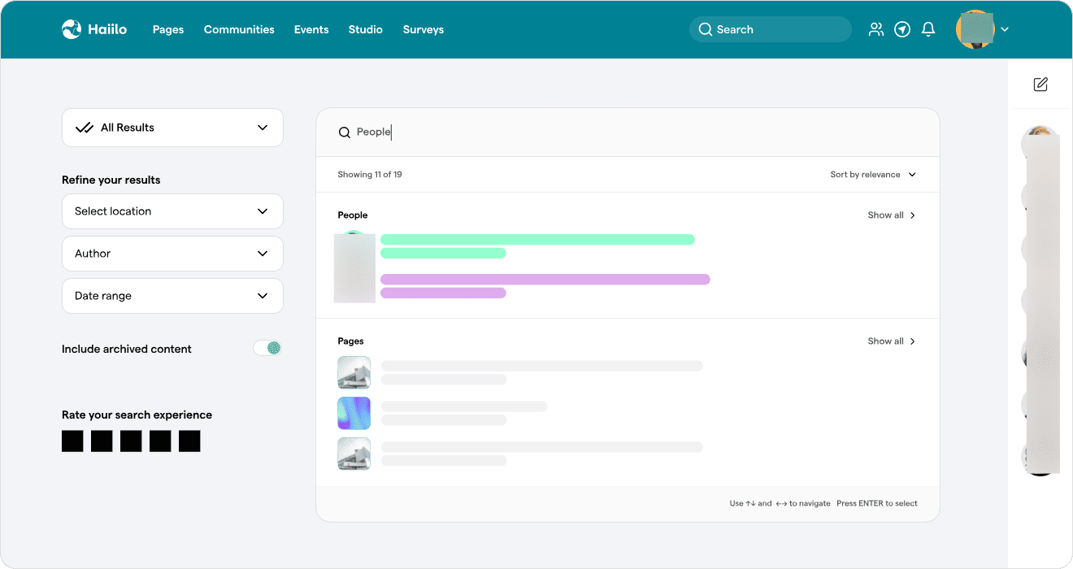
Task: Go to Events in navigation
Action: point(311,29)
